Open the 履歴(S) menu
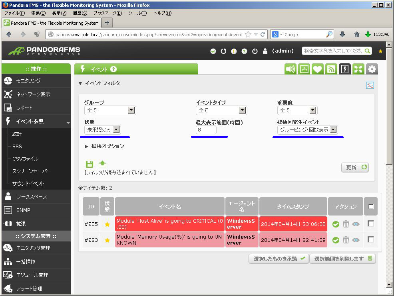 [x=80, y=13]
